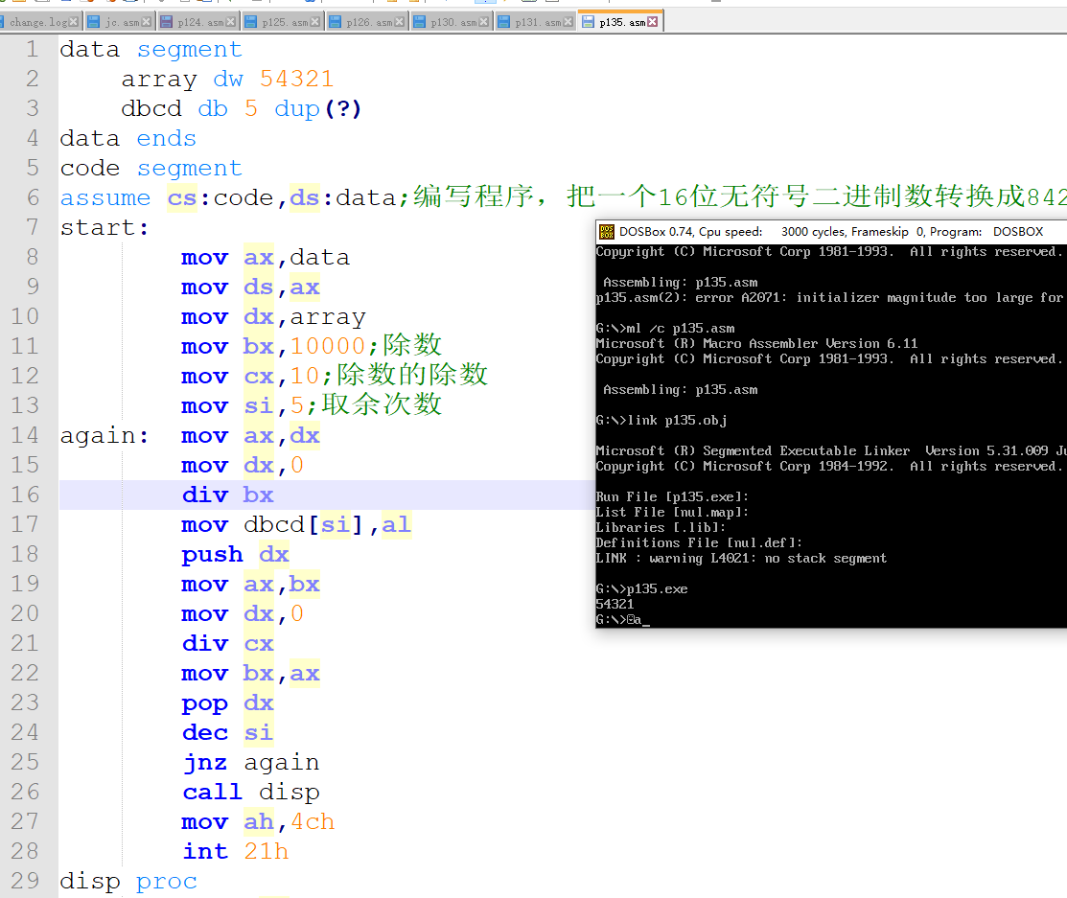Viewport: 1067px width, 898px height.
Task: Click 'disp proc' on line 29
Action: [x=128, y=882]
